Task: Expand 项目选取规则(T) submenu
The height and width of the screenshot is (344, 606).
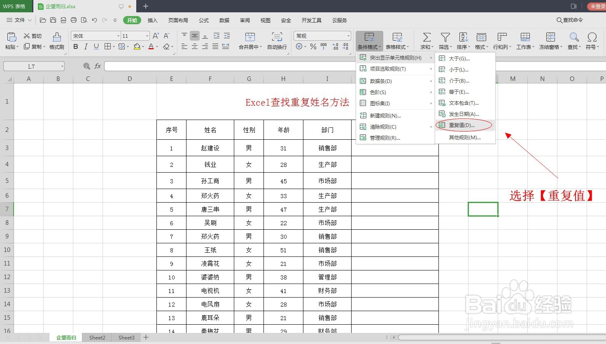Action: 395,69
